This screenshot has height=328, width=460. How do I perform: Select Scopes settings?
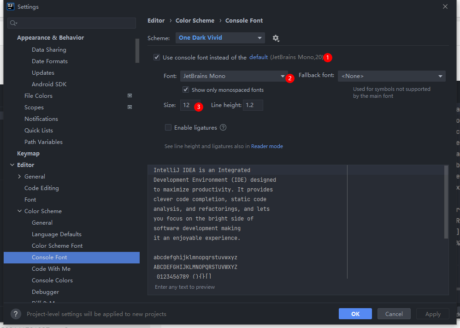(34, 107)
